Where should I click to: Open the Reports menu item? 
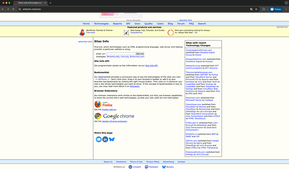[x=117, y=24]
